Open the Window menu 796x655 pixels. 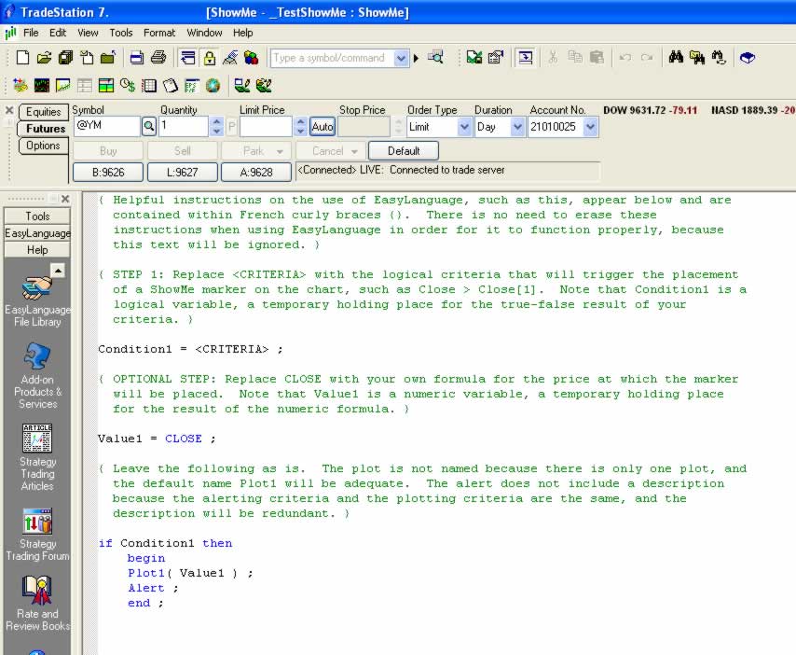pos(204,33)
